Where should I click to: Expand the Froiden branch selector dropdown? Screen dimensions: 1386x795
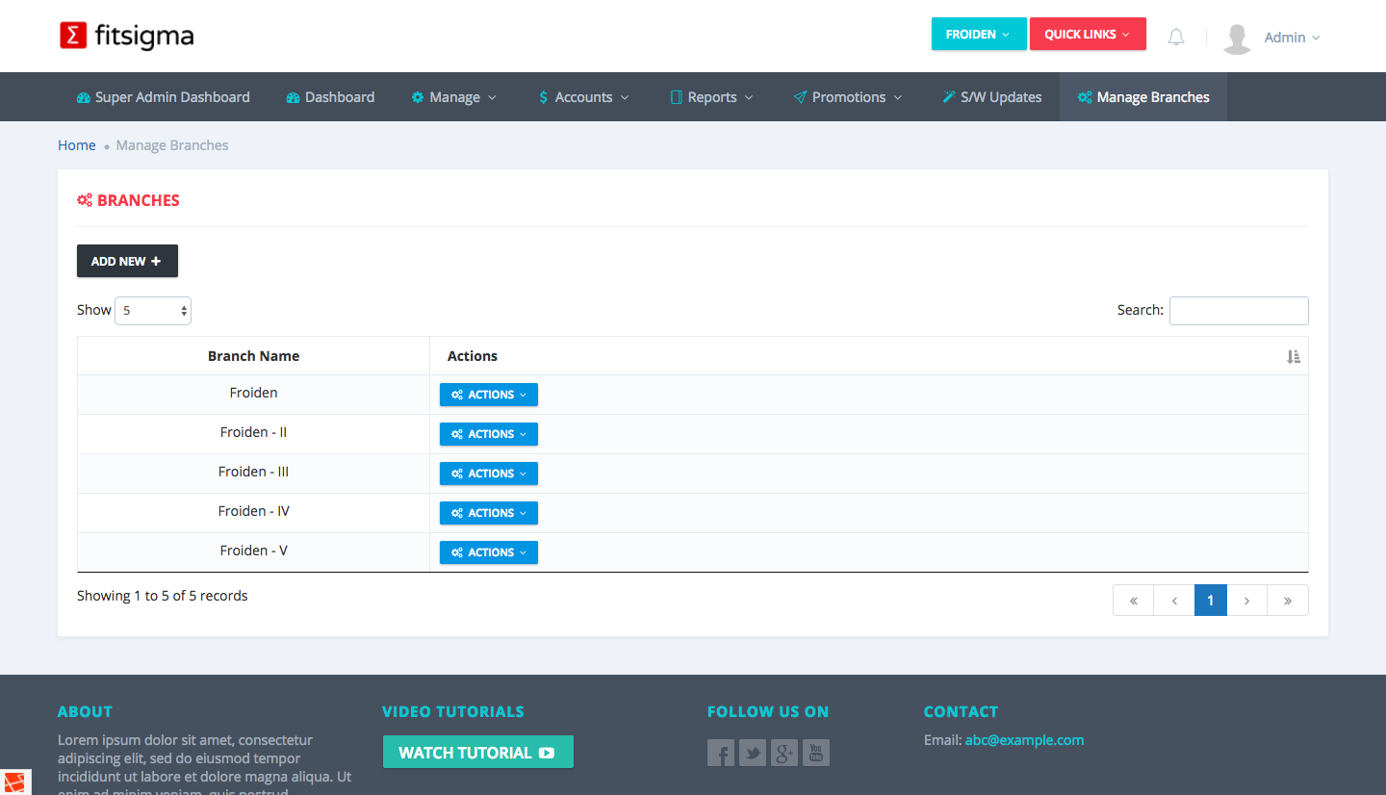point(979,35)
